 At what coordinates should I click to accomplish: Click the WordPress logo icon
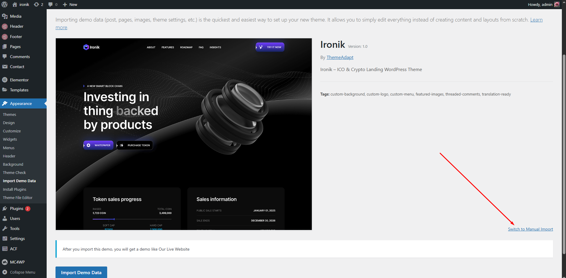[x=4, y=4]
